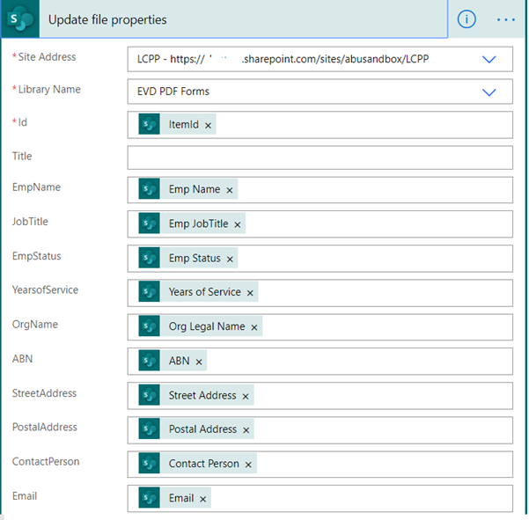Click the SharePoint icon on the Emp JobTitle token

149,223
